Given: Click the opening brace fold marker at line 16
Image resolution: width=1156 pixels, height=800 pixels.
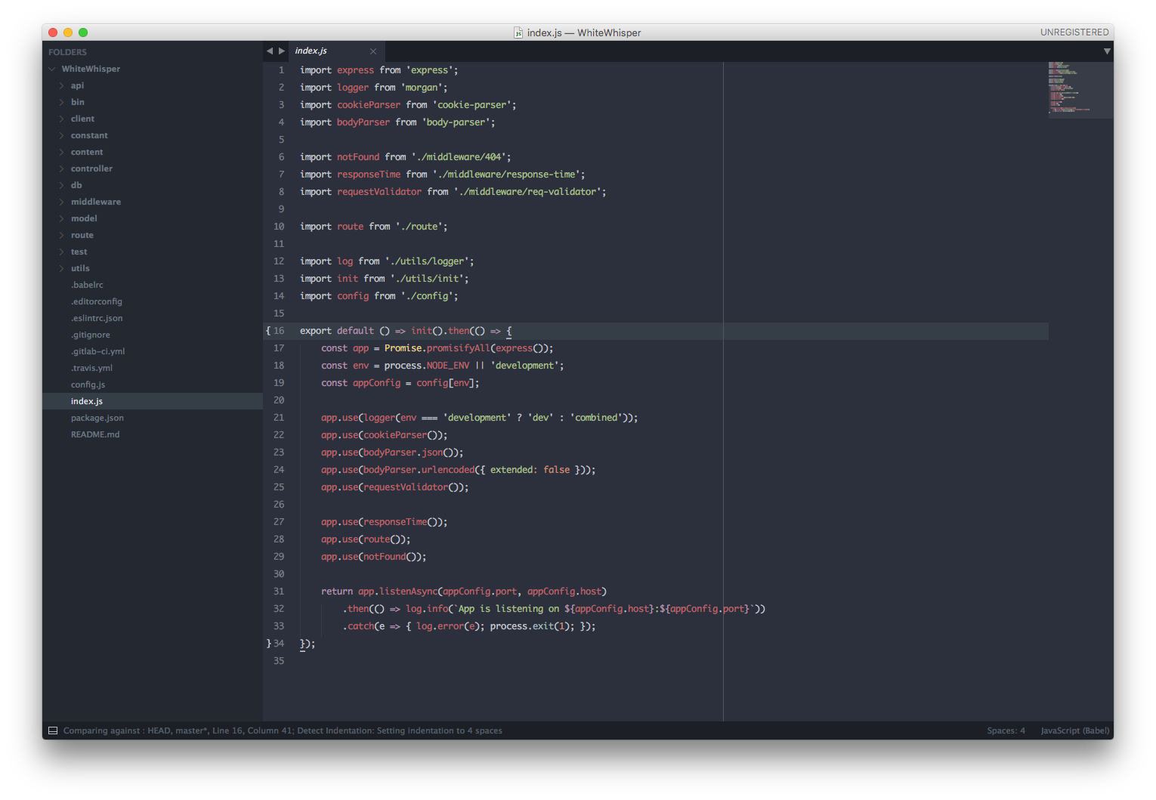Looking at the screenshot, I should click(268, 331).
